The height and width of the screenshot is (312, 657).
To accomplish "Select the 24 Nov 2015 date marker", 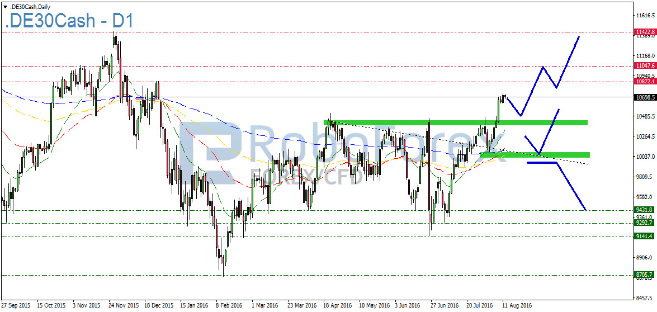I will [124, 306].
